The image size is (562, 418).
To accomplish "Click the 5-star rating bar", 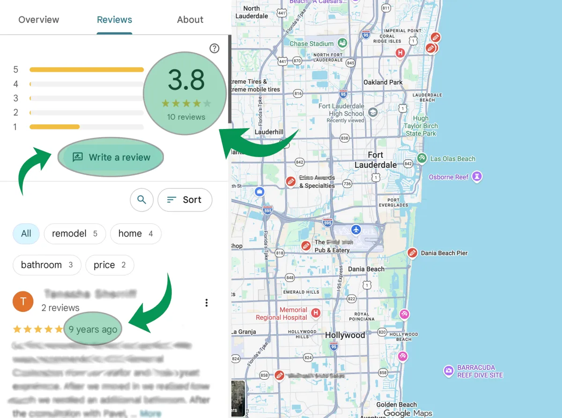I will point(87,70).
